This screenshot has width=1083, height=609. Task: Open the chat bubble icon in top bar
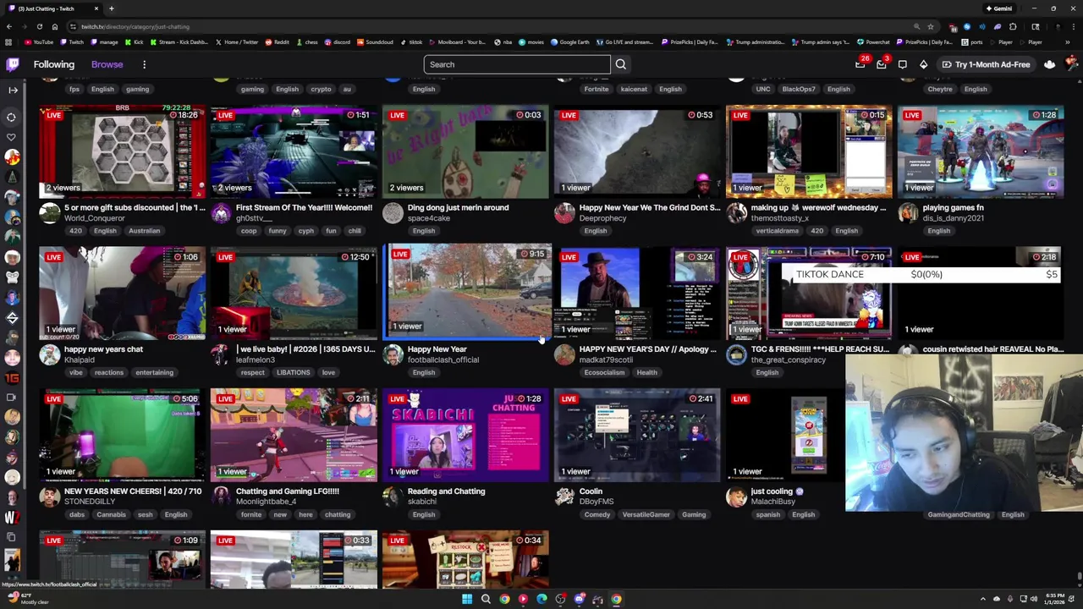(903, 64)
